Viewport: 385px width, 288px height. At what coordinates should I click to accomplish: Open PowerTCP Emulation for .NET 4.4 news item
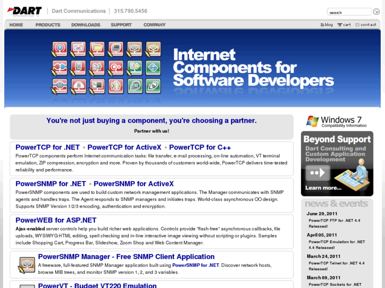click(337, 245)
